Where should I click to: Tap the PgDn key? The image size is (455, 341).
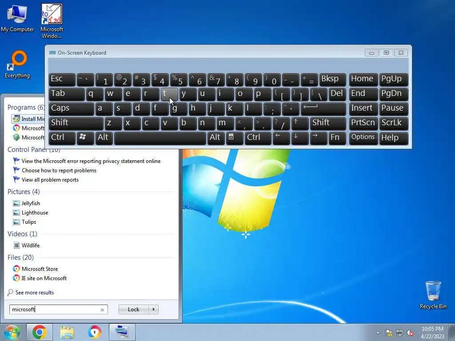[x=394, y=94]
